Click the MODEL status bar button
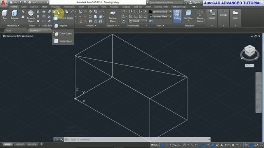 click(155, 145)
